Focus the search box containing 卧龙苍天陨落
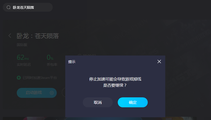The width and height of the screenshot is (211, 120). coord(28,7)
